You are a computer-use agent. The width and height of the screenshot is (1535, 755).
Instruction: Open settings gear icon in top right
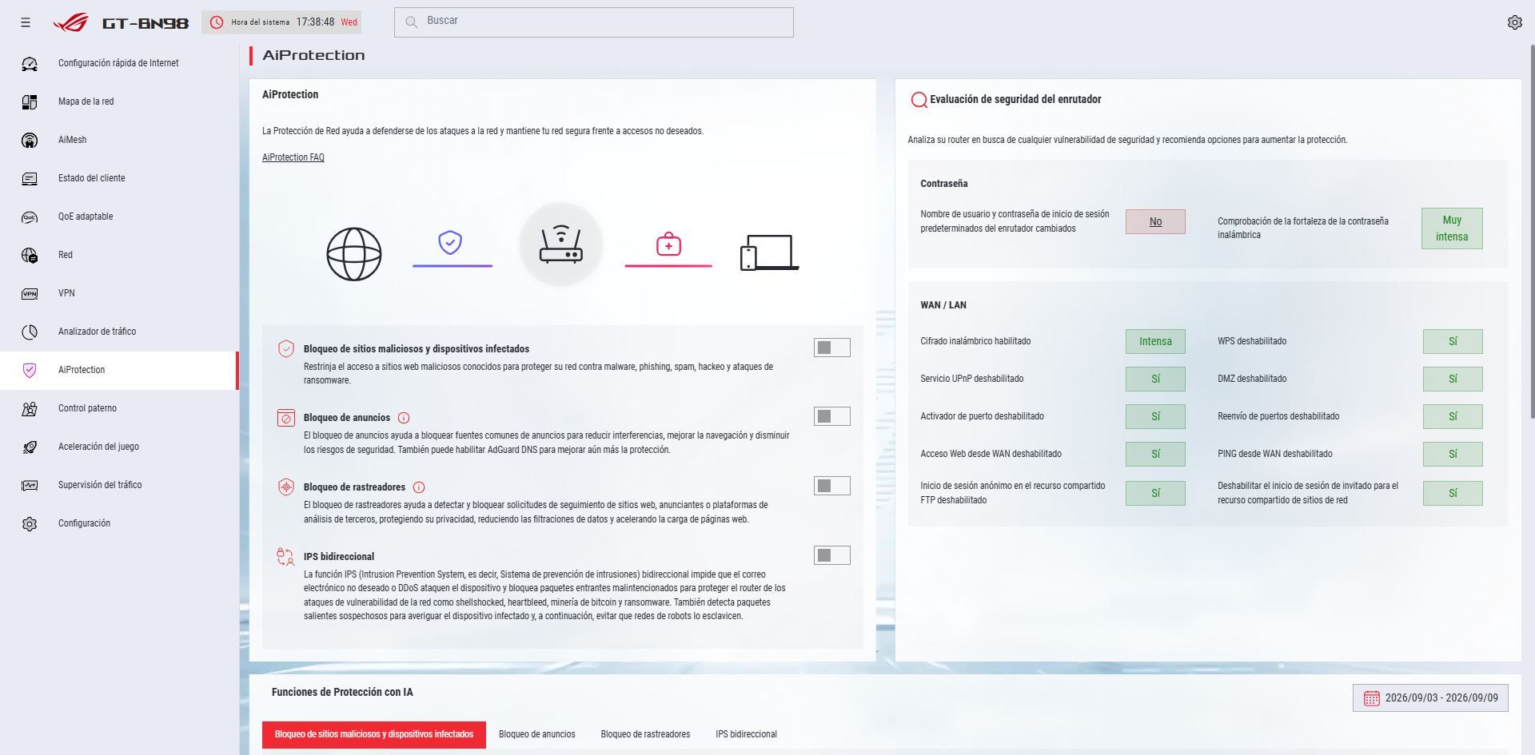[1514, 22]
